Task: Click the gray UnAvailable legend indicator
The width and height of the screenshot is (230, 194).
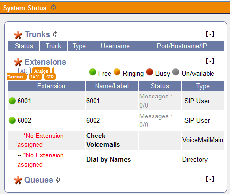Action: click(x=176, y=72)
